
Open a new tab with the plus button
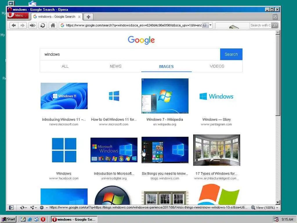tap(88, 17)
